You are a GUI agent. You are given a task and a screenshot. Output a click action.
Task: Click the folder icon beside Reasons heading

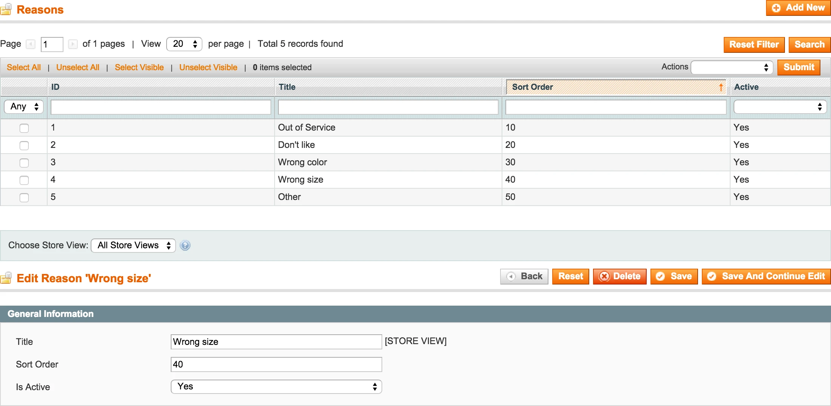click(6, 9)
